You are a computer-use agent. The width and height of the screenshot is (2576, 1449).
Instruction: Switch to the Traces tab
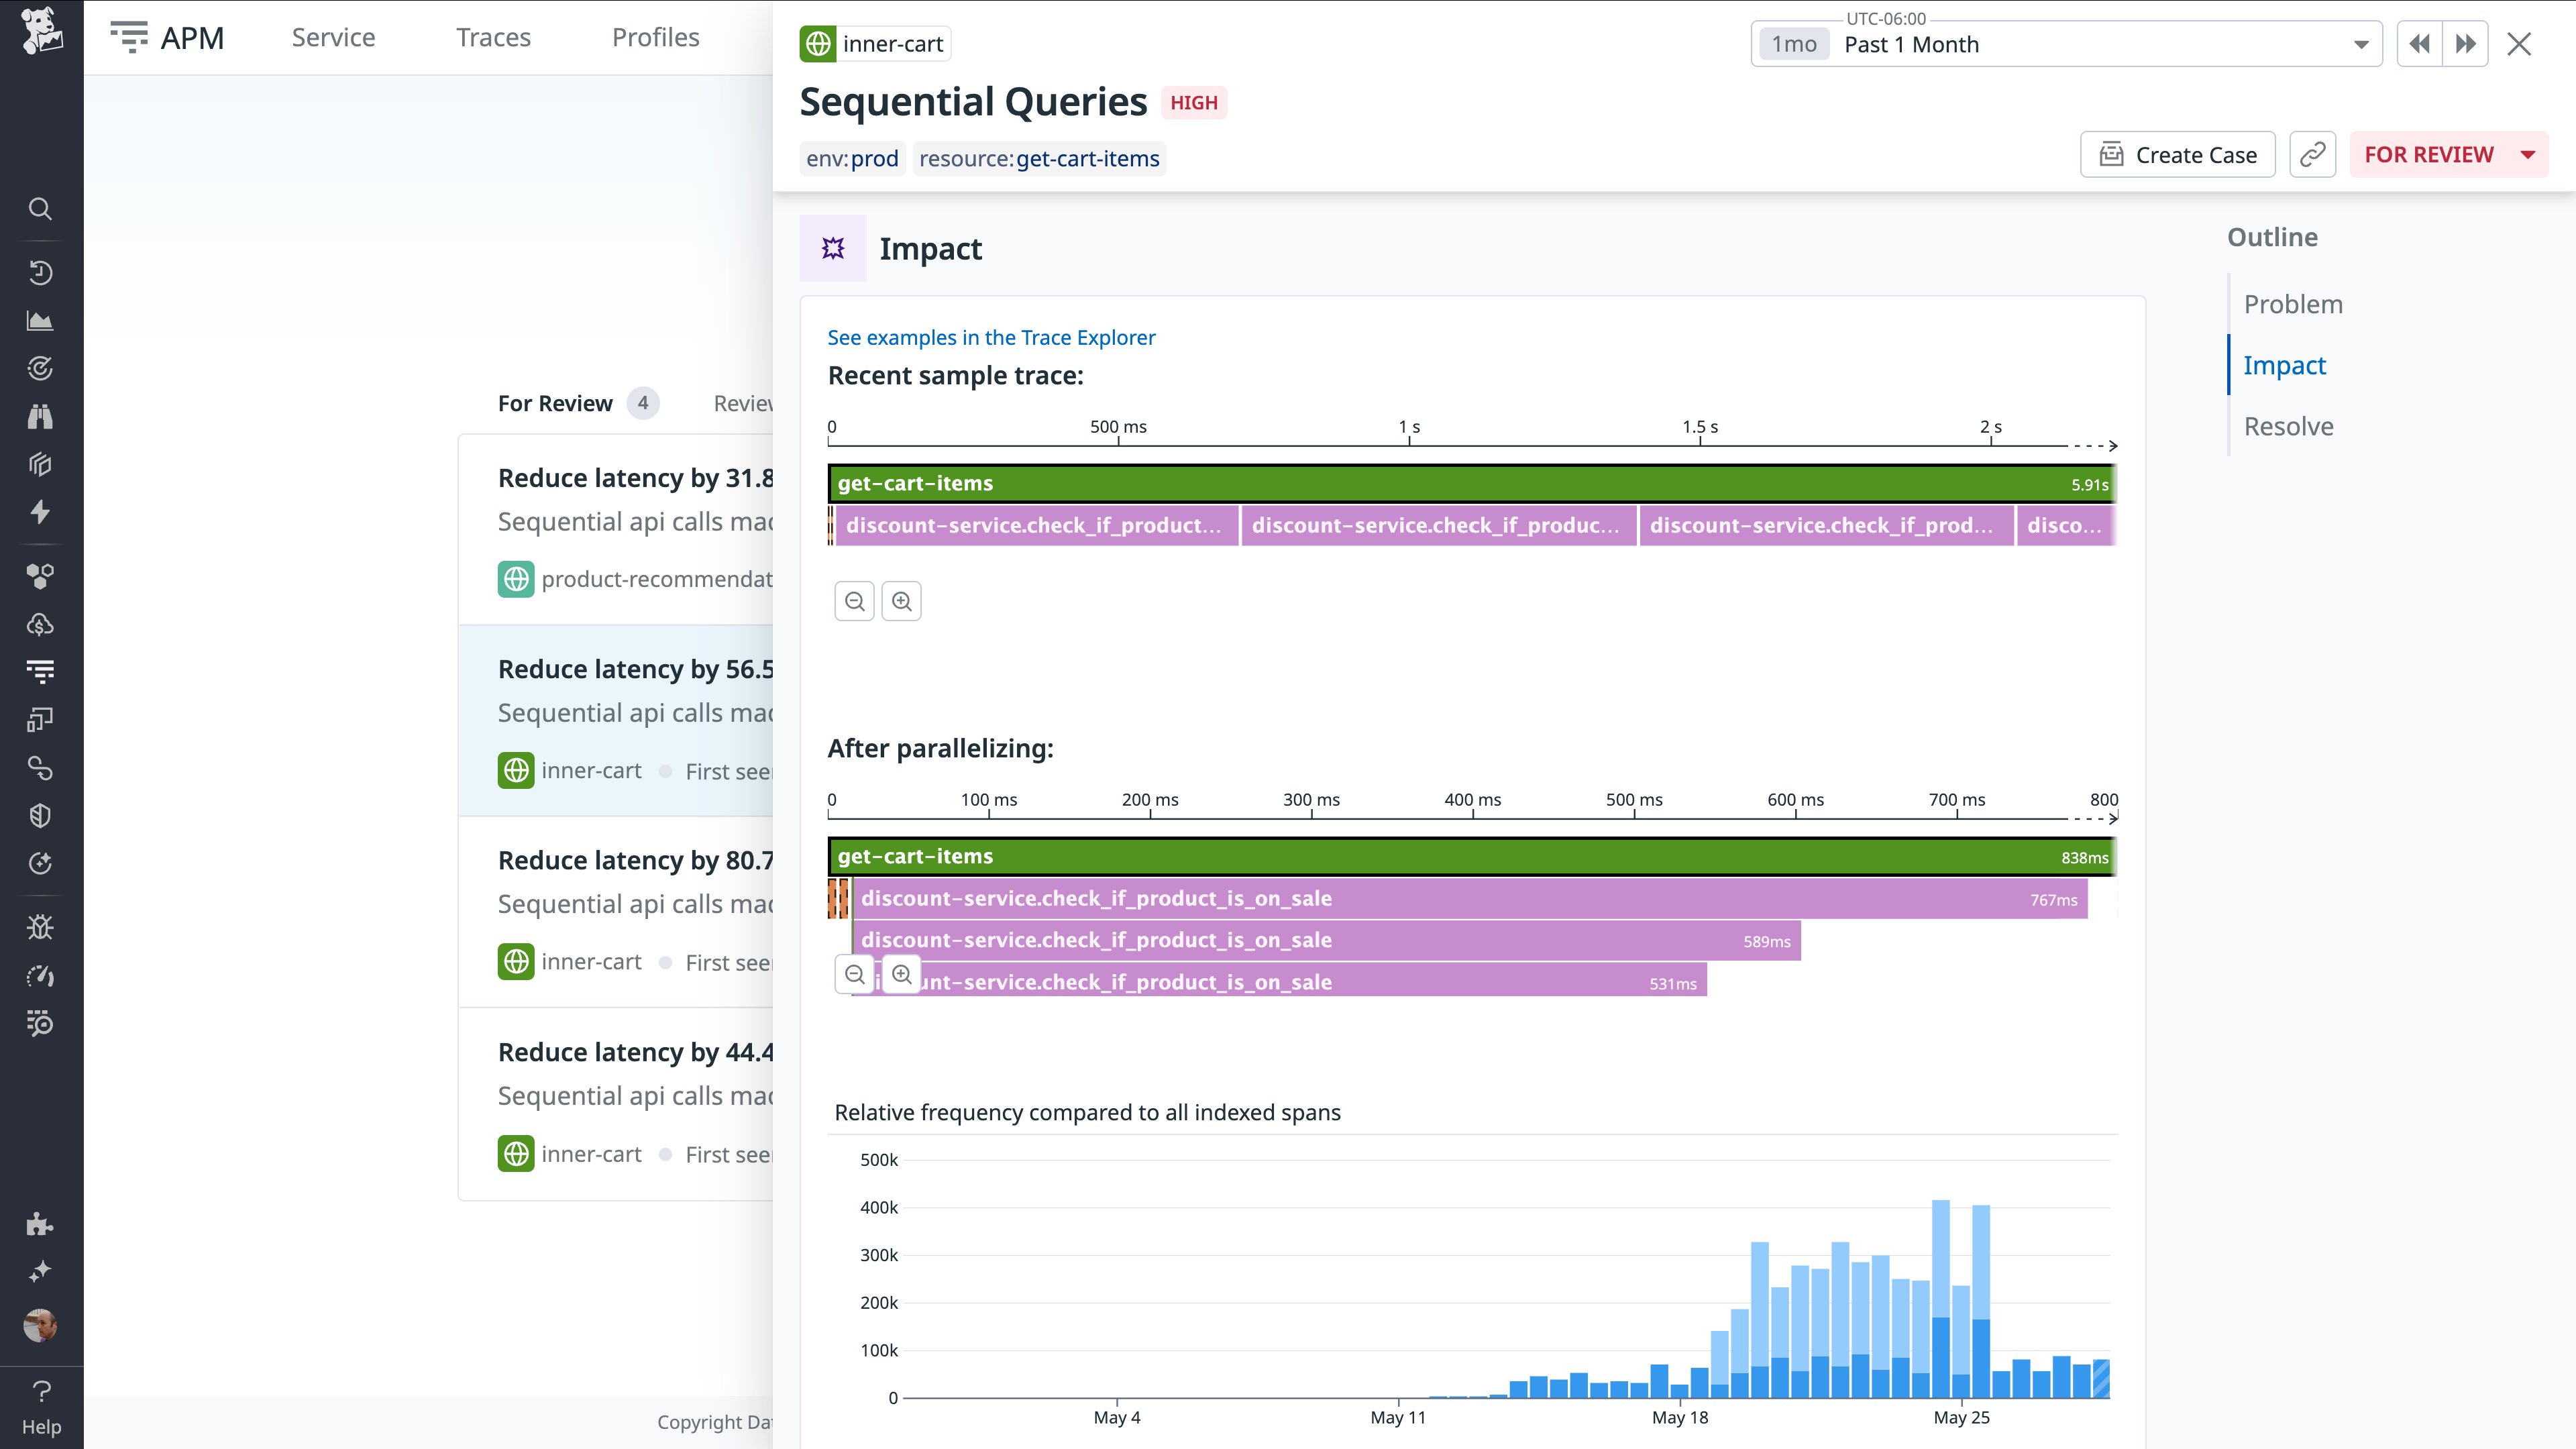coord(493,37)
